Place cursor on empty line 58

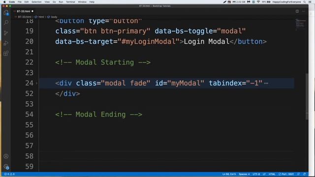[x=167, y=156]
